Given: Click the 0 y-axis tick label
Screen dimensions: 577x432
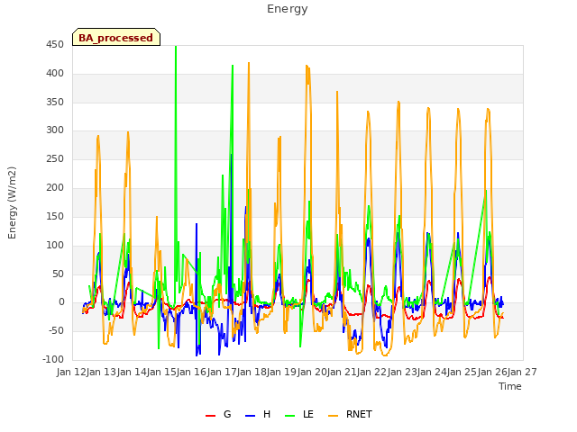Looking at the screenshot, I should (61, 302).
